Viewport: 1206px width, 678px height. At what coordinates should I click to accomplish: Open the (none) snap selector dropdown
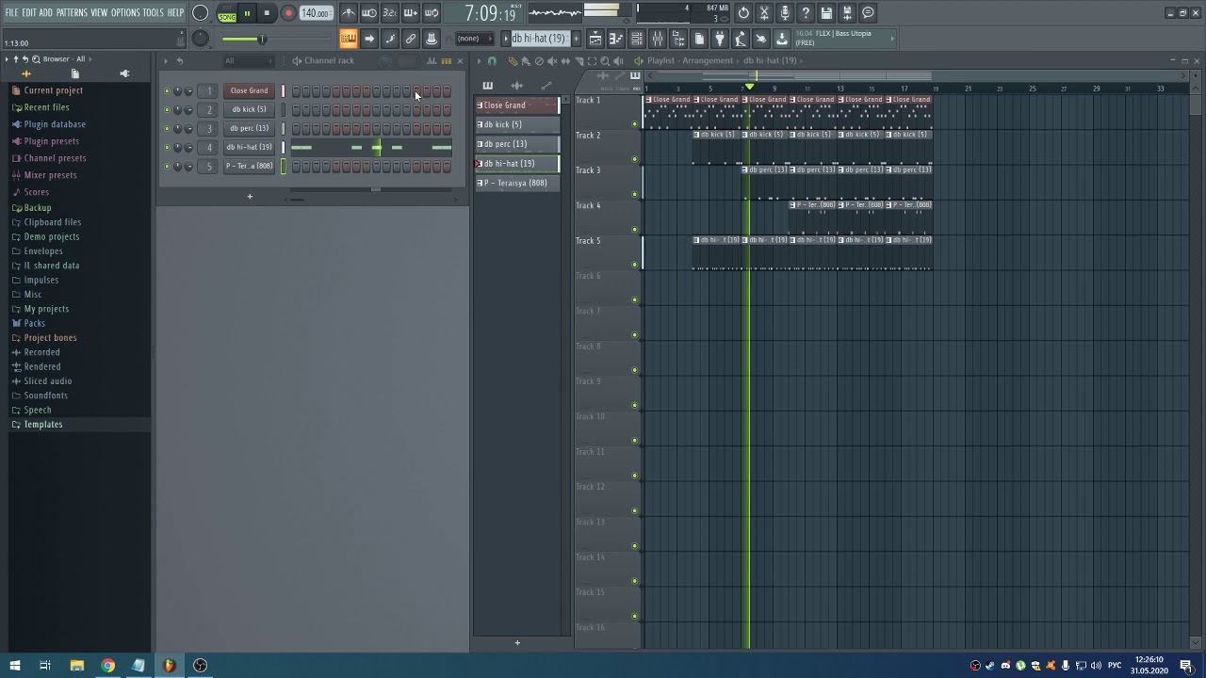[474, 39]
